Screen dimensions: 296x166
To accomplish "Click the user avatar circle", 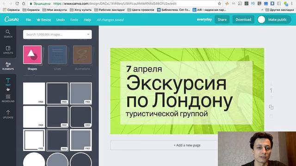I will tap(261, 19).
